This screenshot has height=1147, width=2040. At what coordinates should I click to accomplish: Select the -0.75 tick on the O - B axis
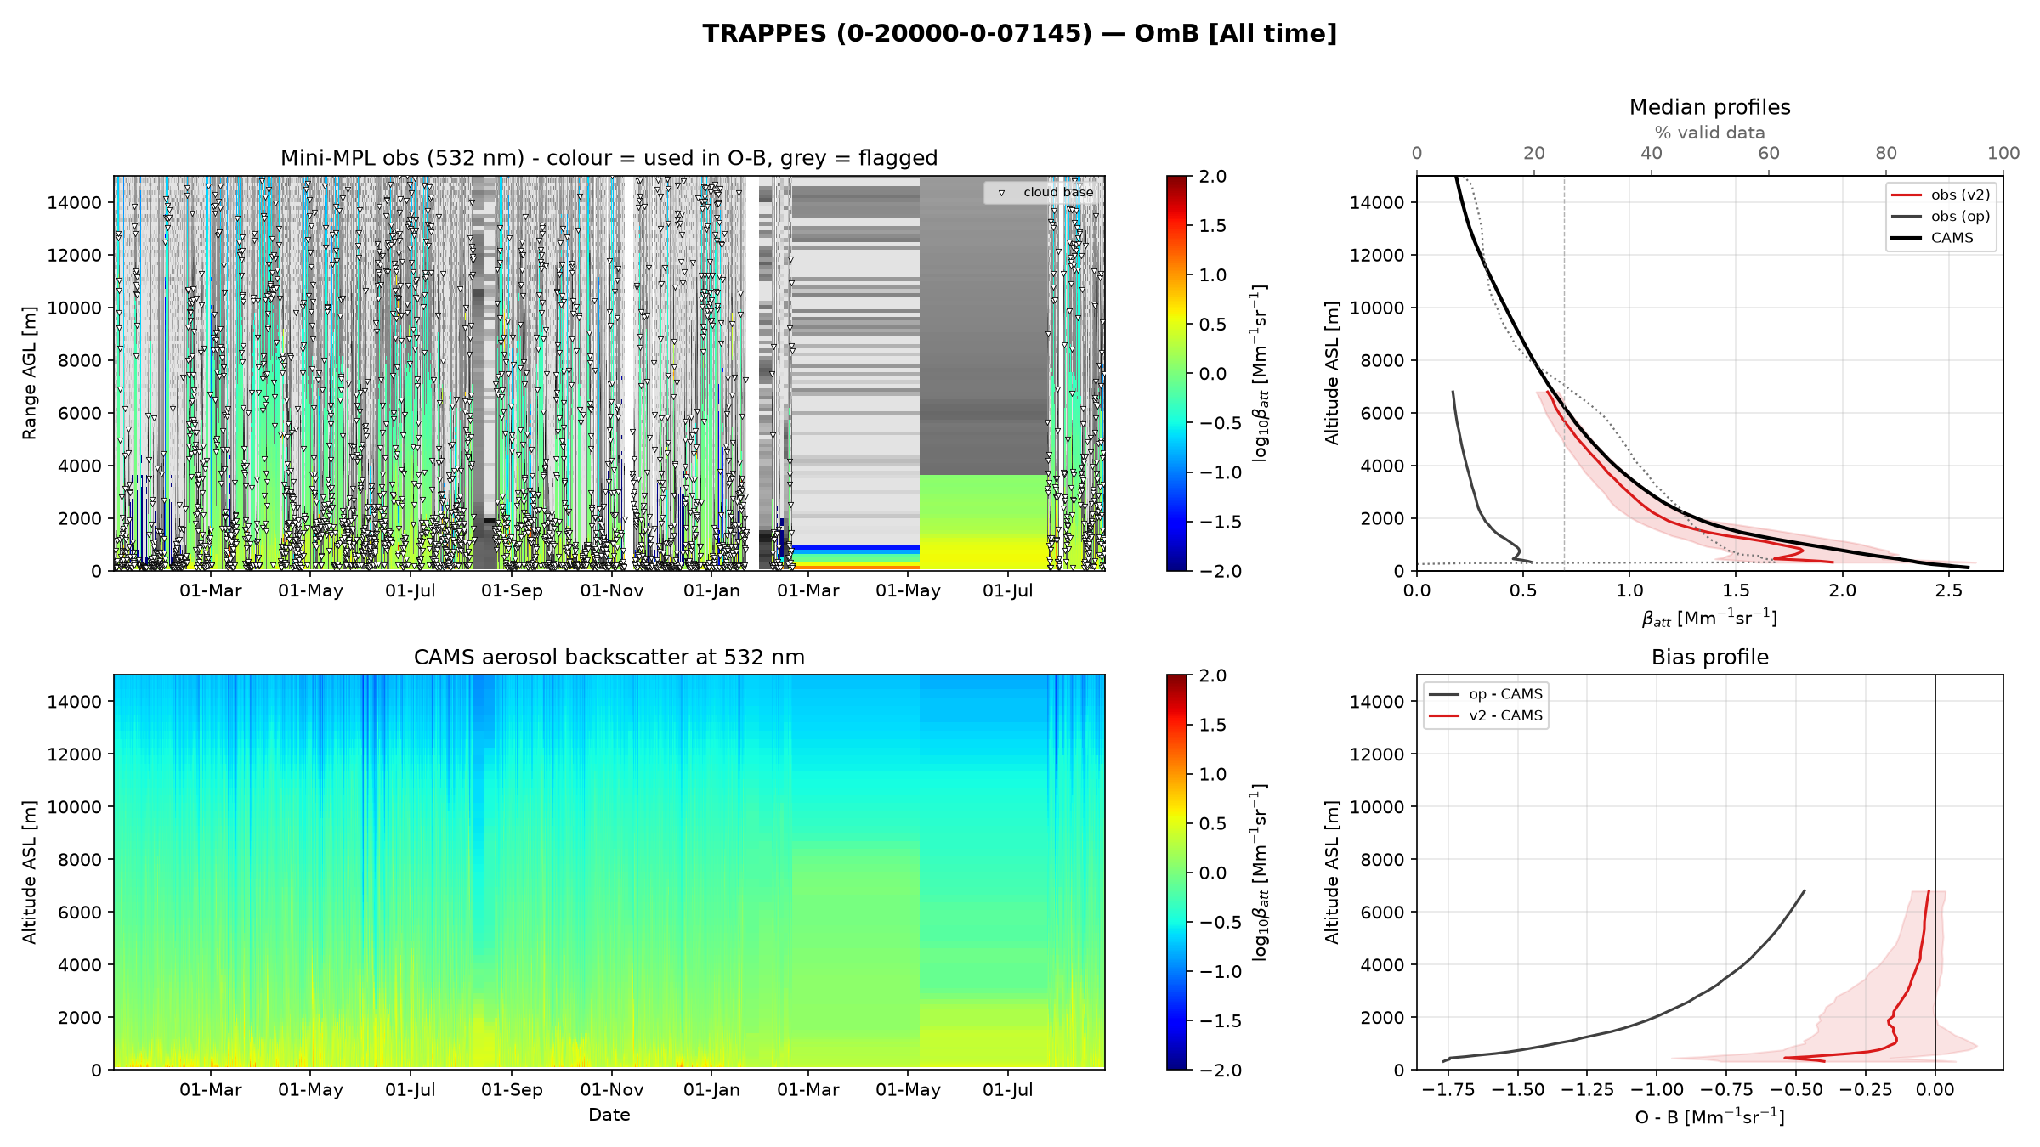click(x=1726, y=1090)
